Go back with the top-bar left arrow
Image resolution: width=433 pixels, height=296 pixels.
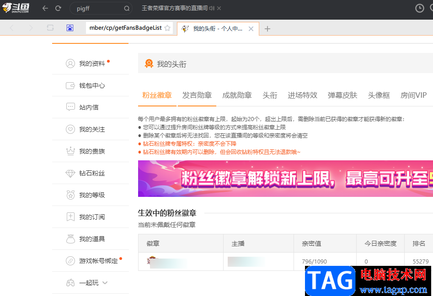point(45,8)
